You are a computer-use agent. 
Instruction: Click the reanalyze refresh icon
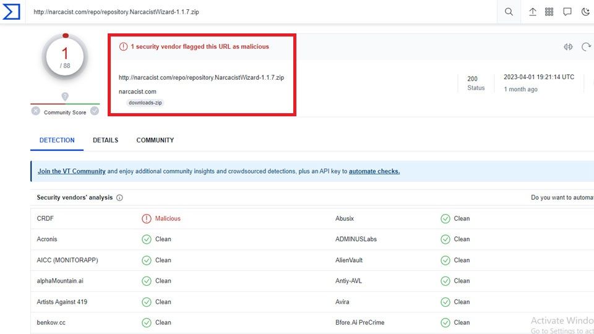pyautogui.click(x=586, y=46)
